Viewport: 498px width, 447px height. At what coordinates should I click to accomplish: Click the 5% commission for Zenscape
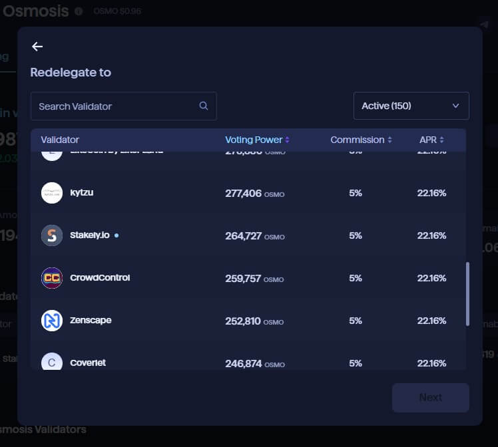pos(356,321)
